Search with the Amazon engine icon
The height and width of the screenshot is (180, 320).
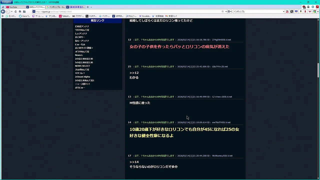tap(301, 11)
